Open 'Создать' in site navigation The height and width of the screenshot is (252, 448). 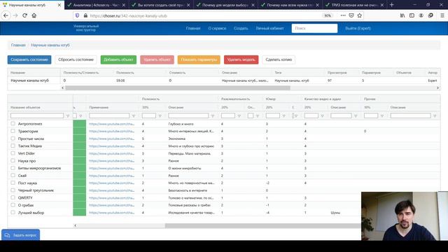(x=241, y=28)
